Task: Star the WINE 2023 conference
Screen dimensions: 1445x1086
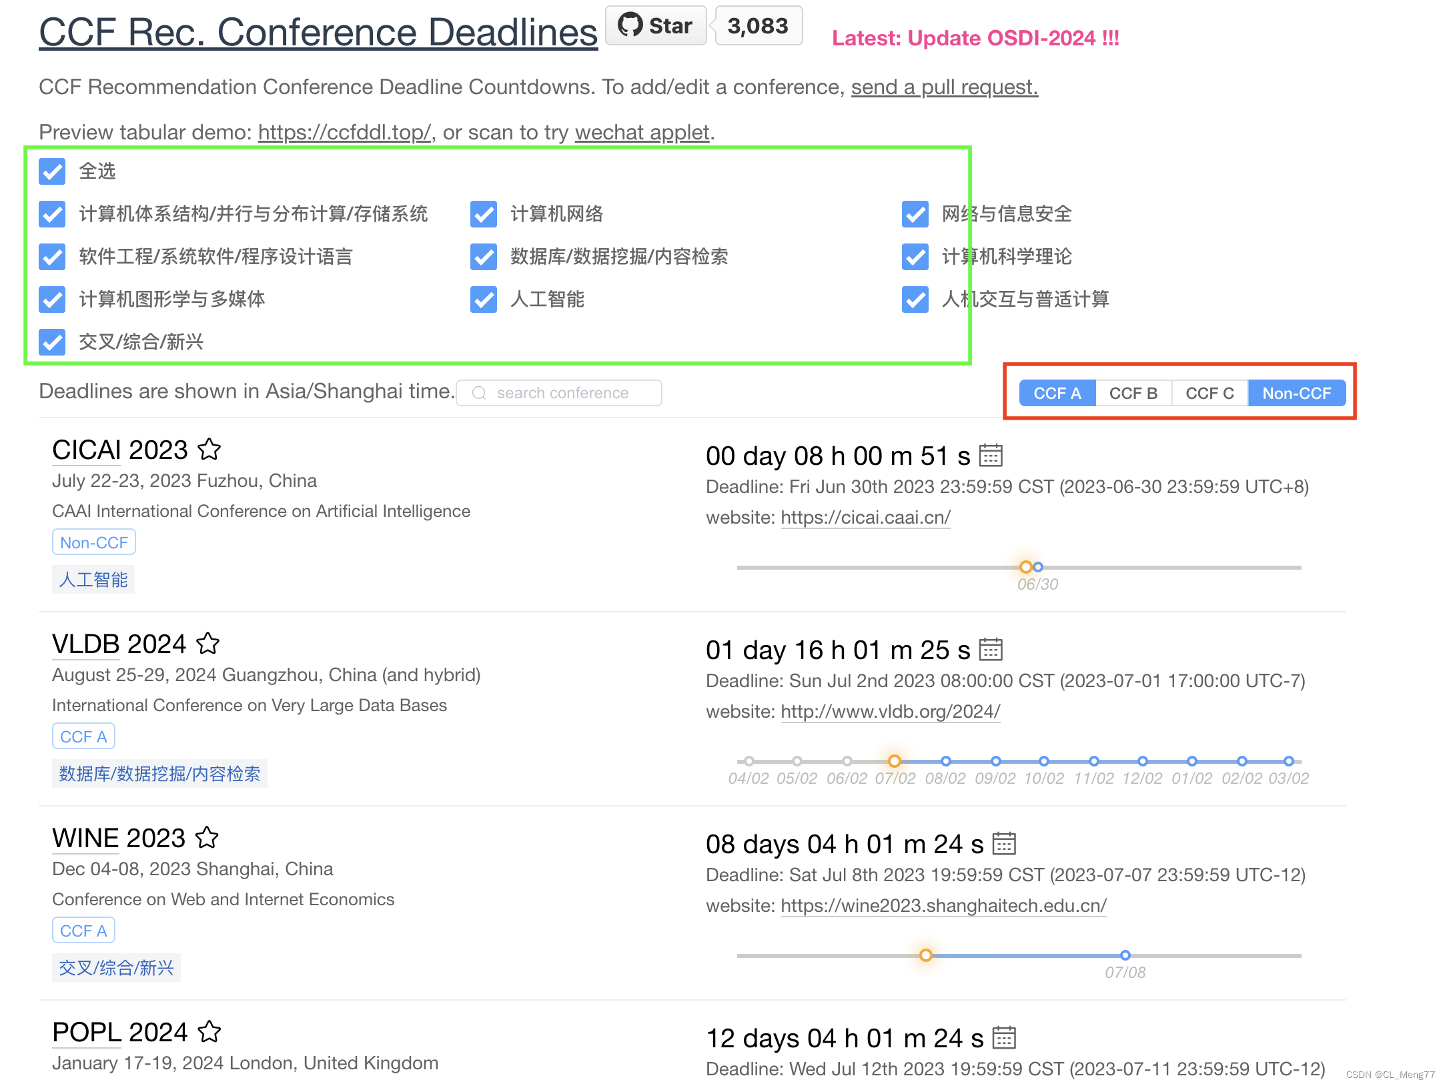Action: (x=207, y=838)
